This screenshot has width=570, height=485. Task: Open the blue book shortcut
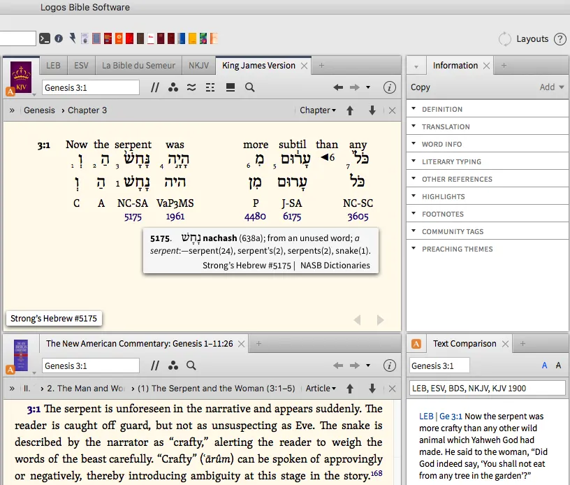tap(182, 38)
